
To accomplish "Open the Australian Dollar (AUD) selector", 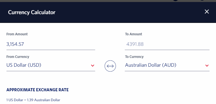I will (x=167, y=65).
